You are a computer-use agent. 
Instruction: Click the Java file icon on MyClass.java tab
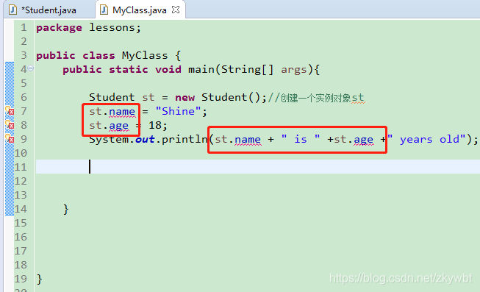[x=104, y=10]
